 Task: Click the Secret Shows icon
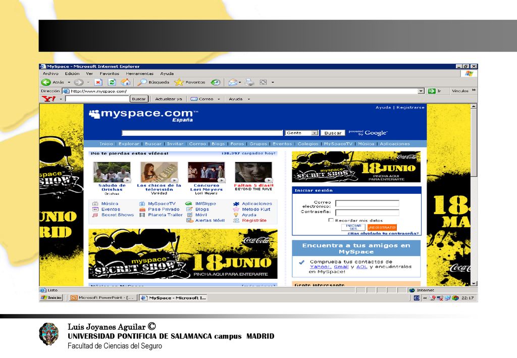coord(95,215)
